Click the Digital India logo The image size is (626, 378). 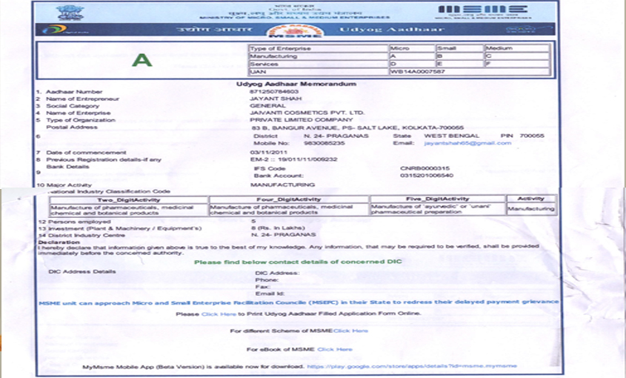(x=56, y=30)
